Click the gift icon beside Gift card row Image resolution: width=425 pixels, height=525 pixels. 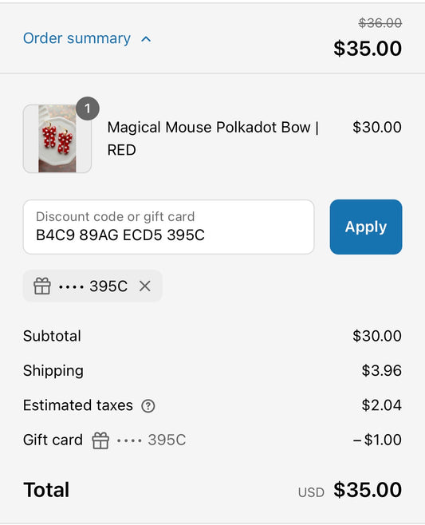click(x=100, y=440)
